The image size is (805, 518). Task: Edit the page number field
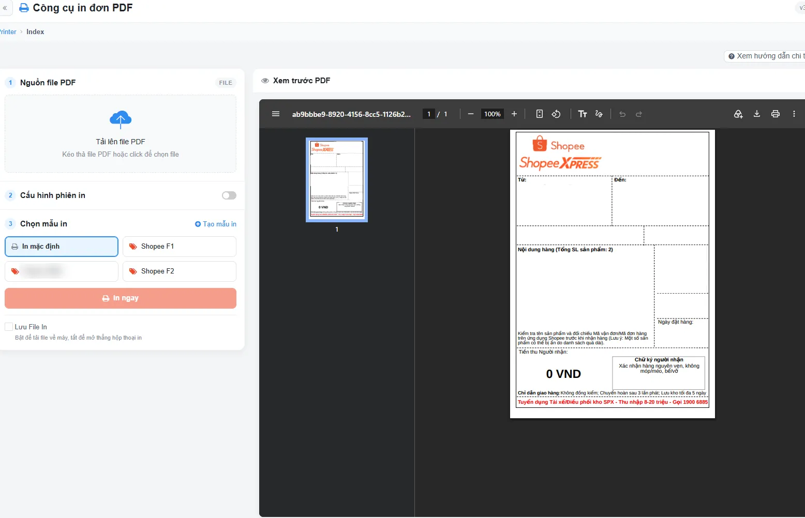429,114
